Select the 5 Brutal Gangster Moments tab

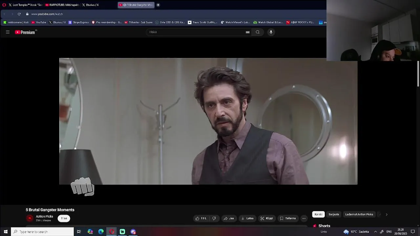point(136,5)
